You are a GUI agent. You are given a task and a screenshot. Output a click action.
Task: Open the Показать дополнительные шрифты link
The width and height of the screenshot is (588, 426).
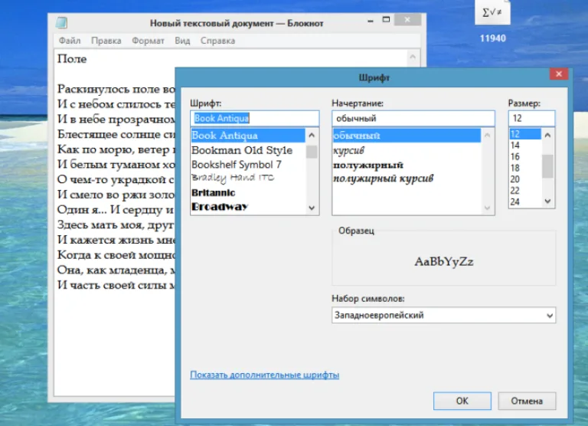click(x=264, y=375)
